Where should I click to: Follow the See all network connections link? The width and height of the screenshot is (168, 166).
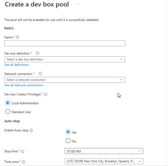coord(24,85)
